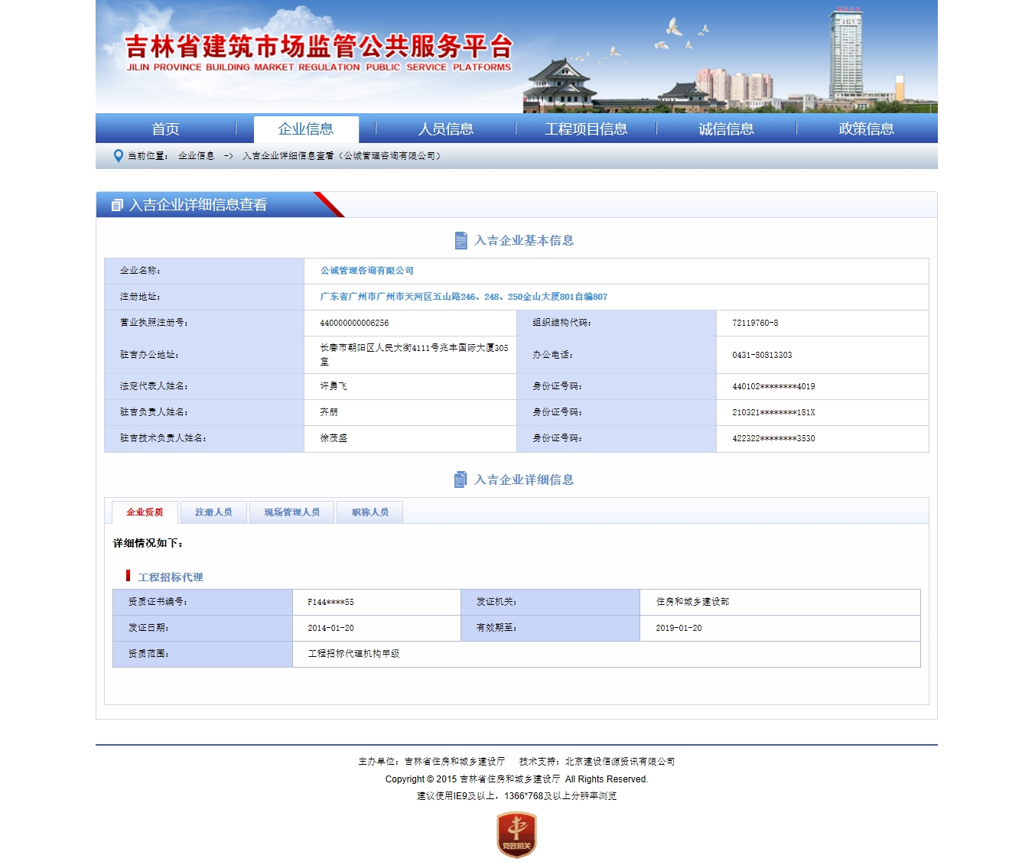Click the location pin icon in breadcrumb
The image size is (1035, 868).
pos(118,156)
